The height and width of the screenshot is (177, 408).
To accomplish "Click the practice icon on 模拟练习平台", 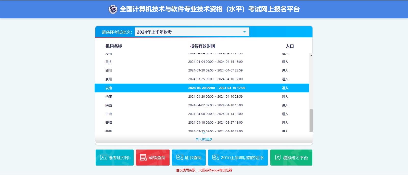I will [278, 158].
